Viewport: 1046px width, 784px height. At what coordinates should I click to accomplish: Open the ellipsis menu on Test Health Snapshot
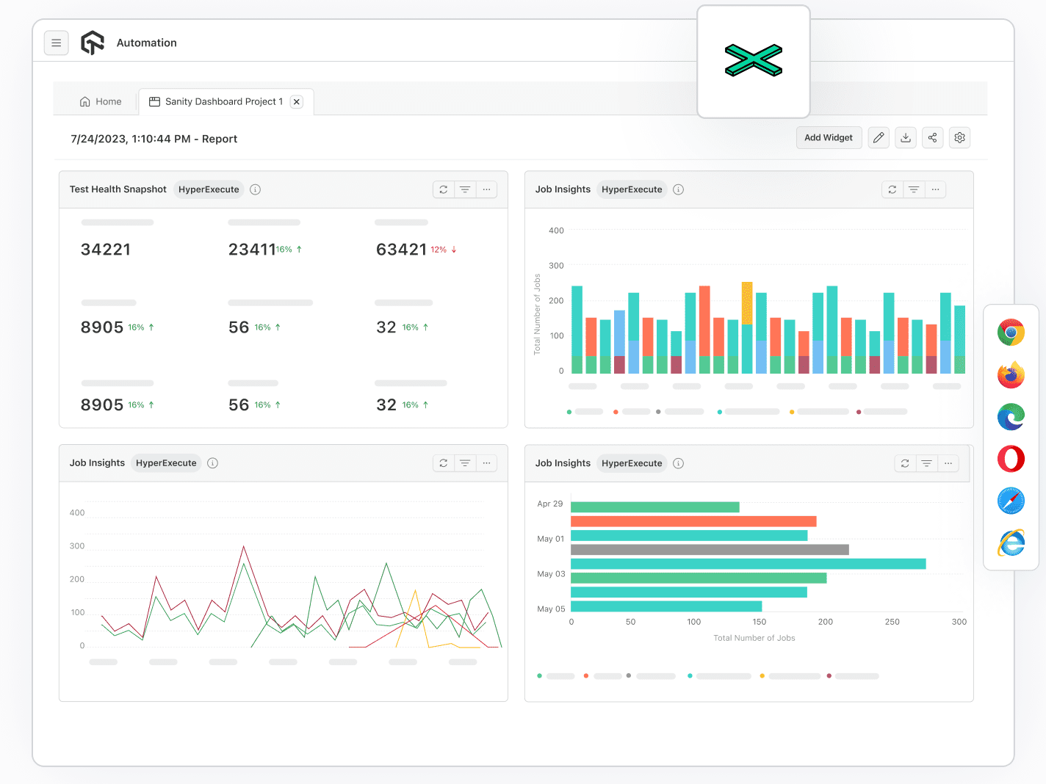[x=486, y=189]
